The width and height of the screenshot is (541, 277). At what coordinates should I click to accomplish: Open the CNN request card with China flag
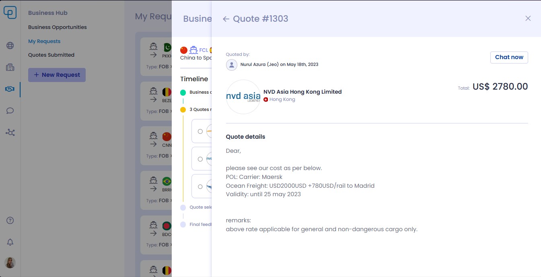(x=156, y=146)
